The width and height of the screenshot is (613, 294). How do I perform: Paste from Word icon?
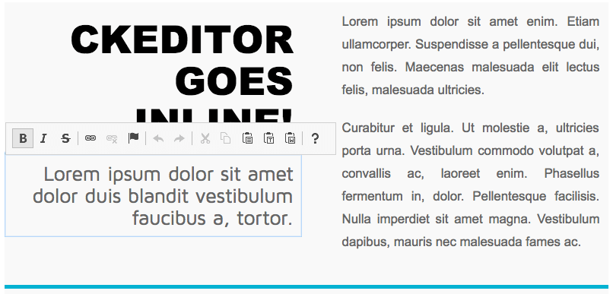(x=290, y=138)
